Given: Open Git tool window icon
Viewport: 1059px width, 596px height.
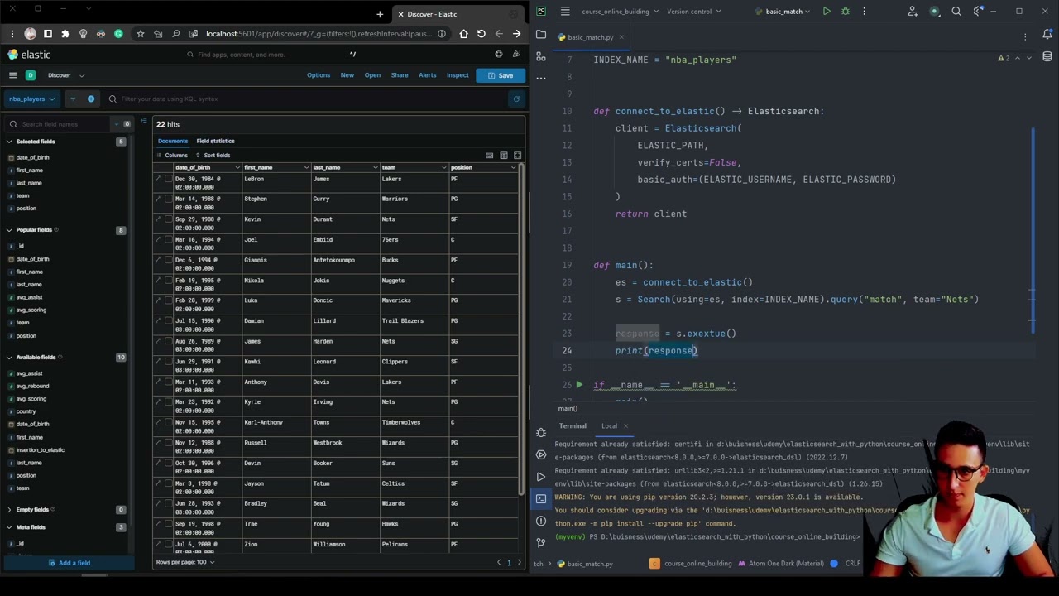Looking at the screenshot, I should 541,542.
